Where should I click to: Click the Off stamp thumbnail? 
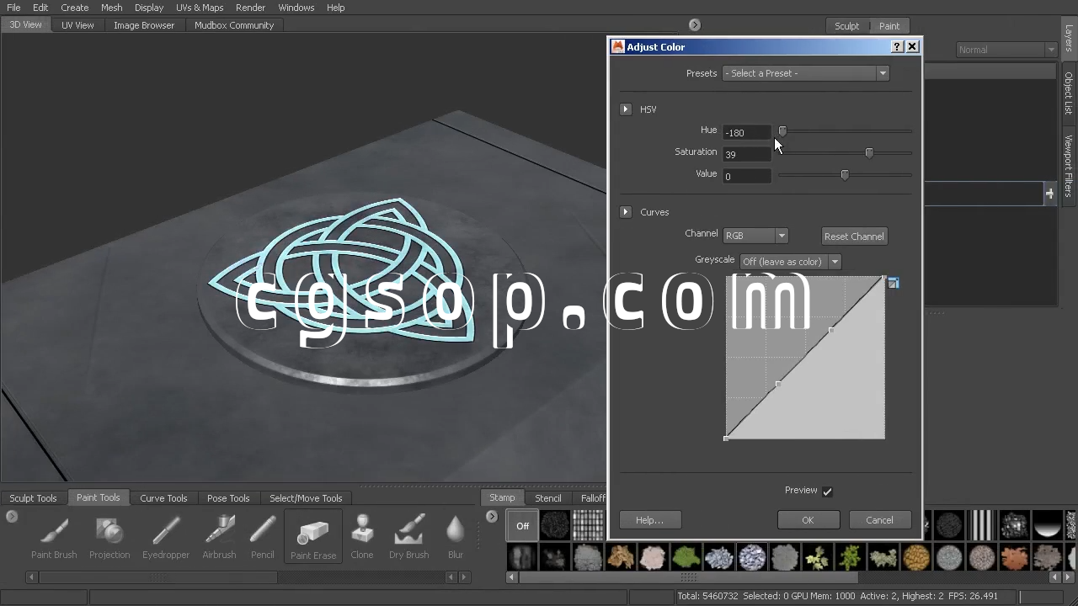[522, 526]
